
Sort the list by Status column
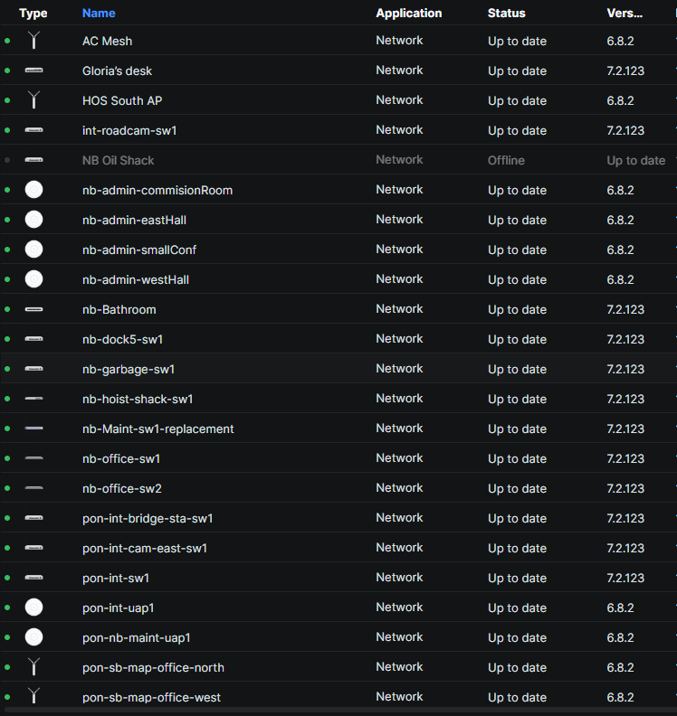[x=506, y=14]
